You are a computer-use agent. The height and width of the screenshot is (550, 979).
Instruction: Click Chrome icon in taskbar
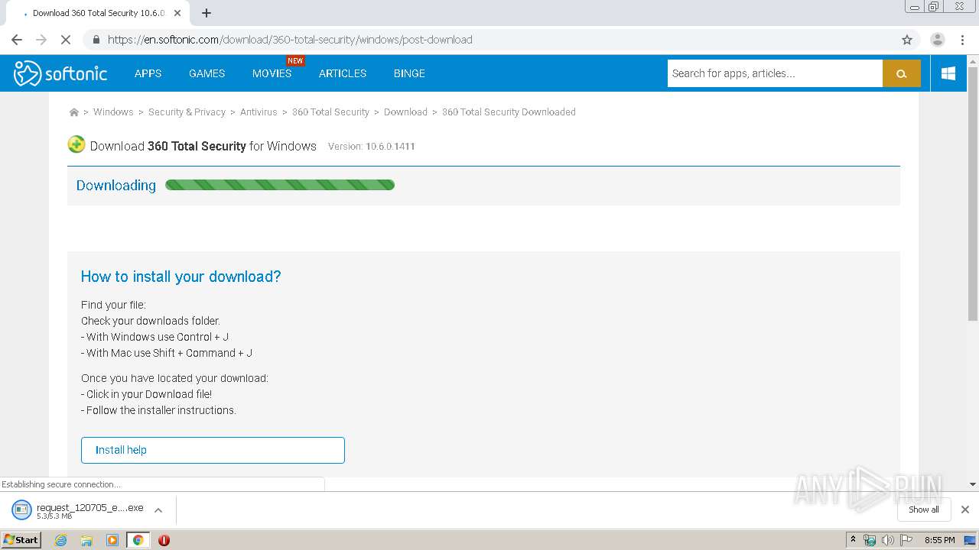coord(138,540)
